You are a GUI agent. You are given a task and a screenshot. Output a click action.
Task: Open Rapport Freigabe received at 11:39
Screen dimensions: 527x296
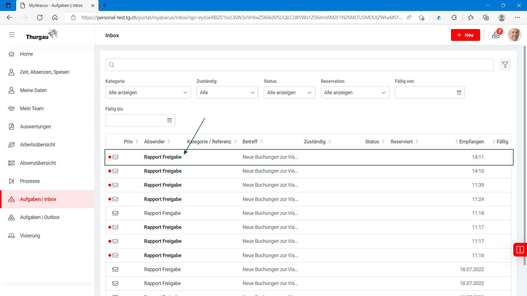click(162, 185)
